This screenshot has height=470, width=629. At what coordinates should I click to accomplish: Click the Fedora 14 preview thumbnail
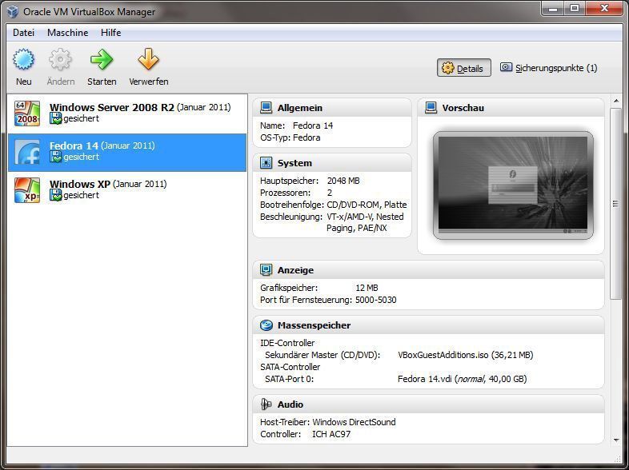[x=513, y=185]
